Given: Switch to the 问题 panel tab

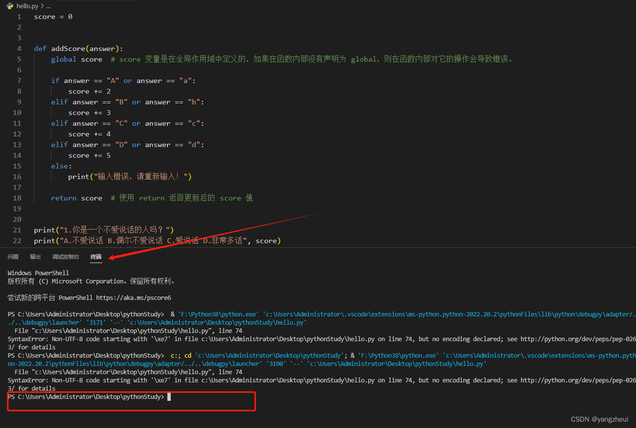Looking at the screenshot, I should coord(13,257).
